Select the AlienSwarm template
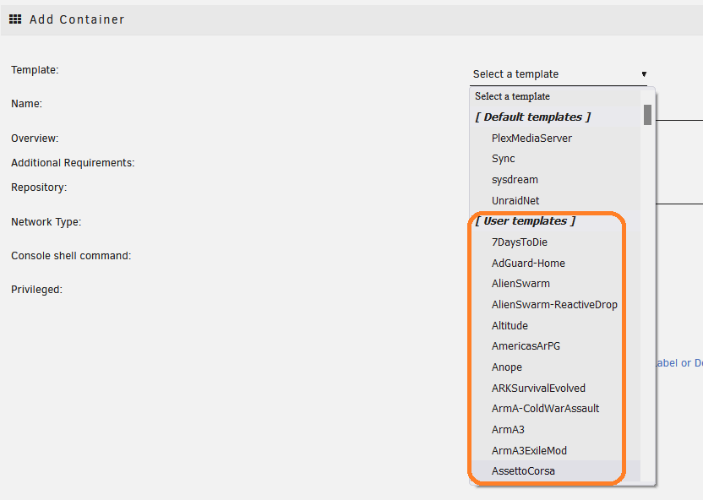703x500 pixels. [x=555, y=284]
